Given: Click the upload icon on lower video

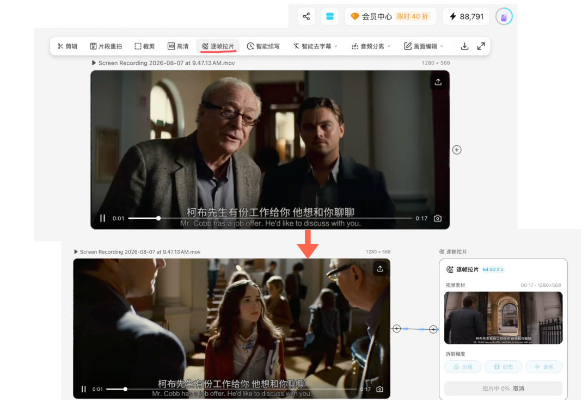Looking at the screenshot, I should [380, 269].
